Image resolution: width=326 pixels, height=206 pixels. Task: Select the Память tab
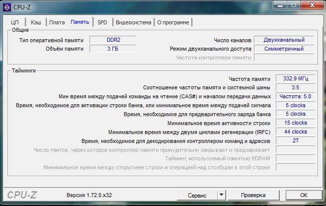(80, 22)
